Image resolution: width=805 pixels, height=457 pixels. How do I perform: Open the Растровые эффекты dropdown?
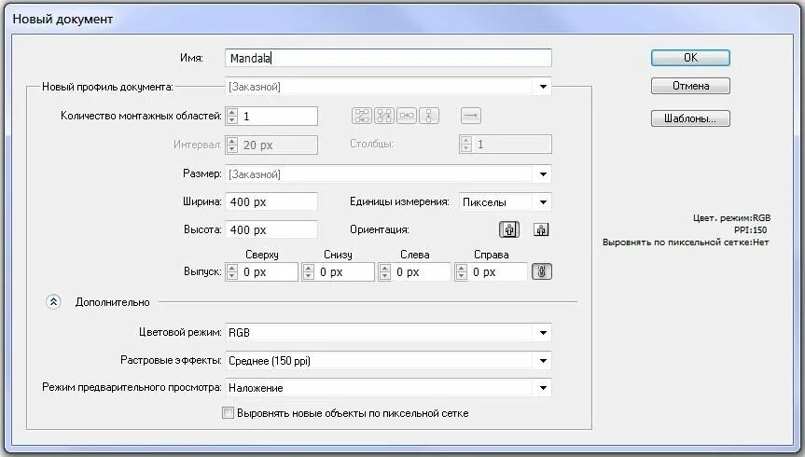point(388,360)
